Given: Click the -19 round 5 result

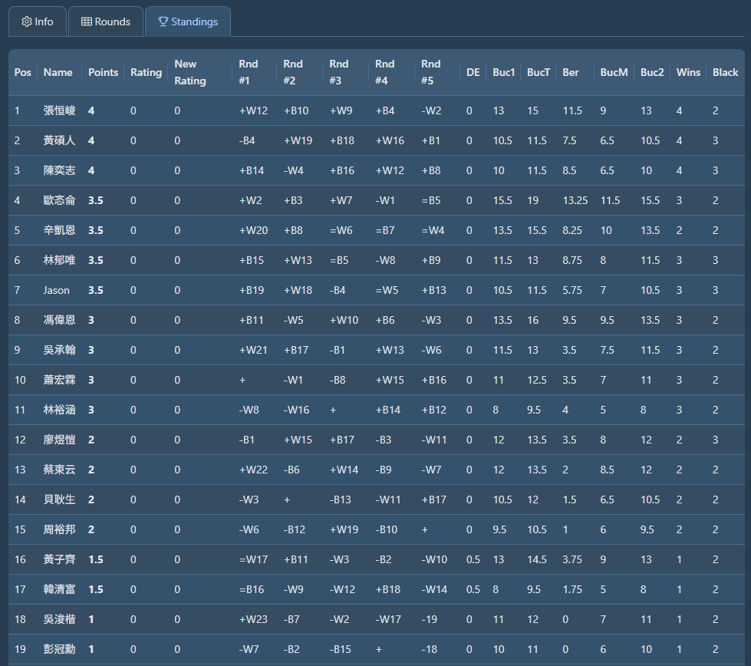Looking at the screenshot, I should pos(429,619).
